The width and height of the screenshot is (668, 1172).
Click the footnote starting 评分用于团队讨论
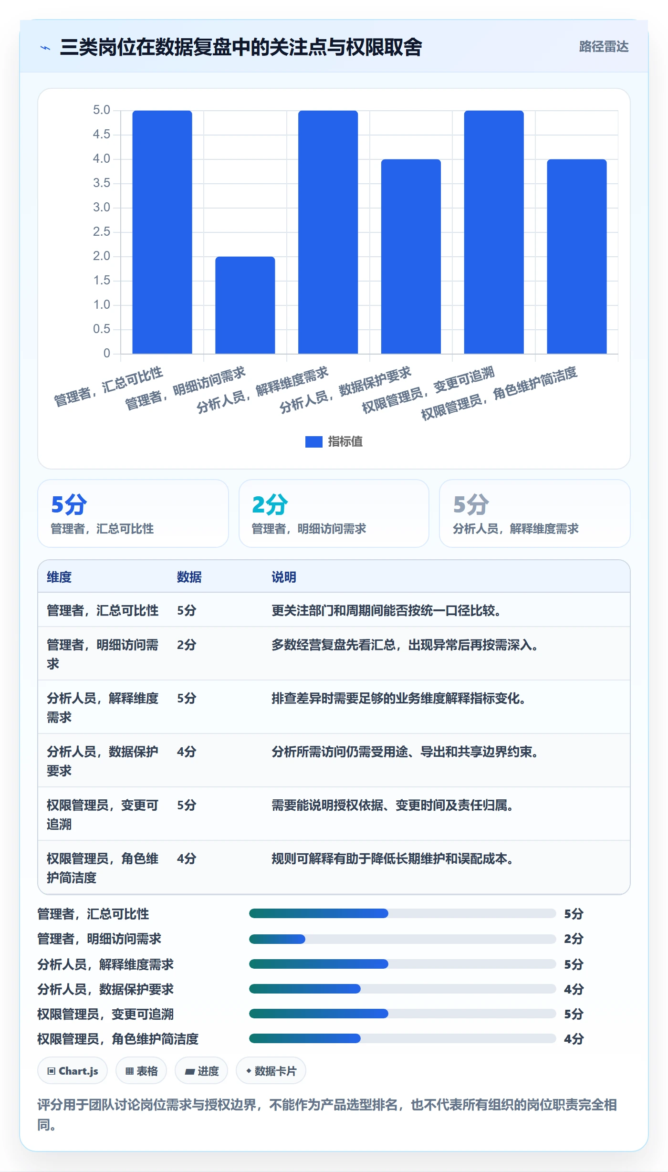(327, 1115)
